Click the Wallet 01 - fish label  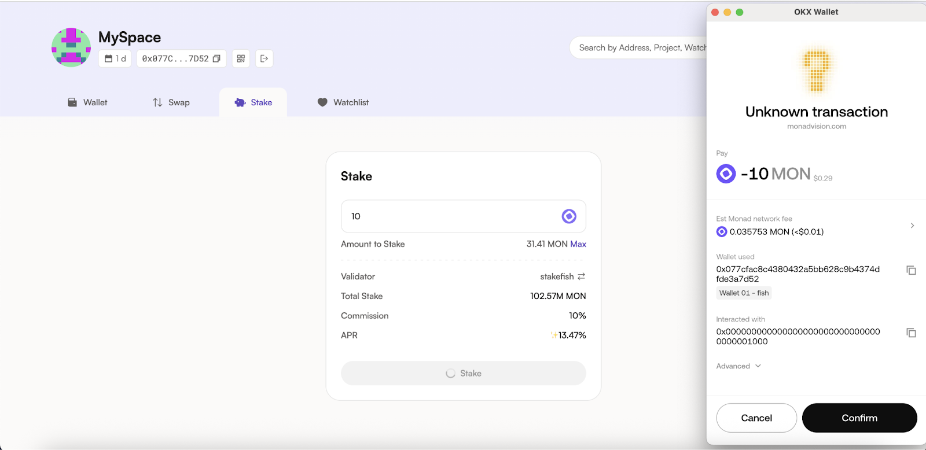click(744, 293)
